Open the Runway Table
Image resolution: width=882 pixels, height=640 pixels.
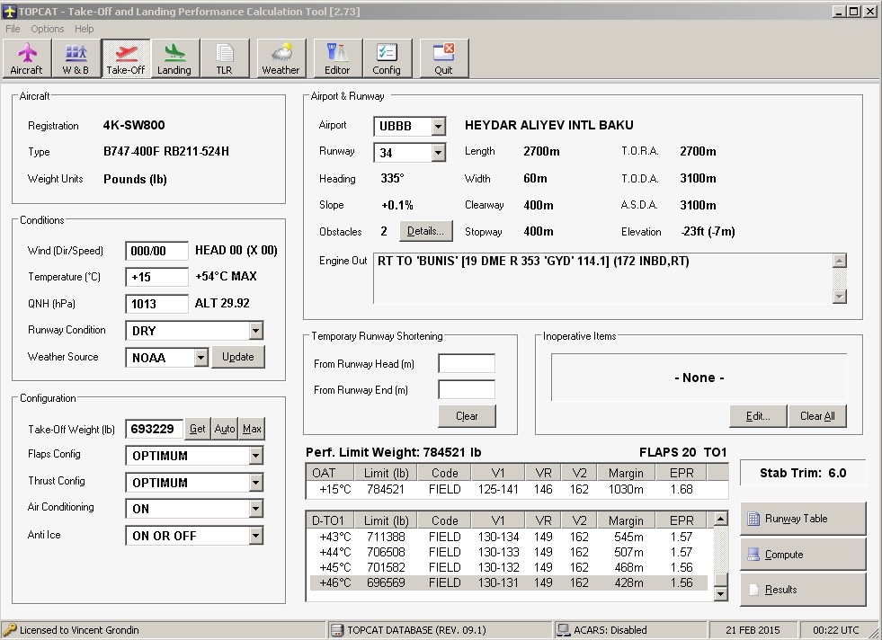pyautogui.click(x=803, y=519)
